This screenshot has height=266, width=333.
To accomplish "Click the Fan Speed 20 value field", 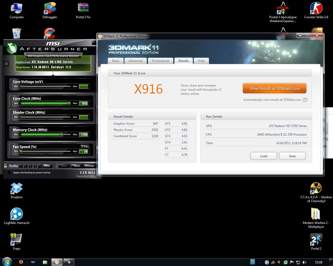I will coord(84,151).
